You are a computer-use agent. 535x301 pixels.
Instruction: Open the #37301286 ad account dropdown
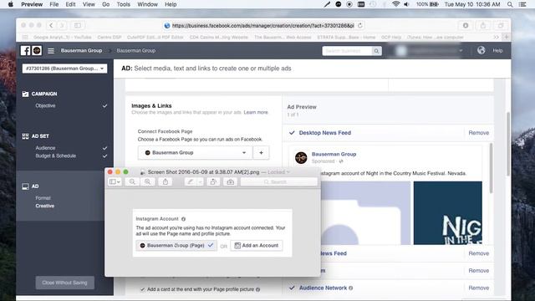click(64, 69)
